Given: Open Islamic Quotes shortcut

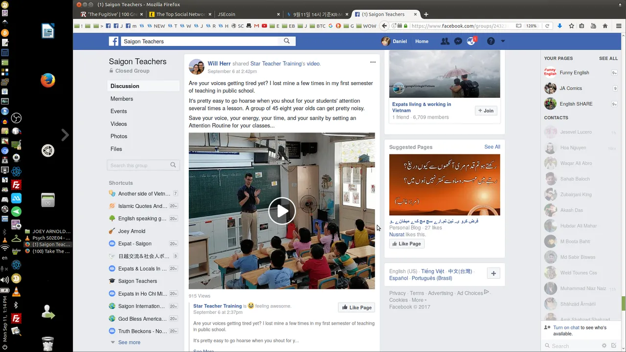Looking at the screenshot, I should (x=143, y=206).
